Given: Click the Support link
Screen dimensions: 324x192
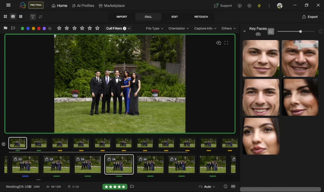Looking at the screenshot, I should (225, 5).
